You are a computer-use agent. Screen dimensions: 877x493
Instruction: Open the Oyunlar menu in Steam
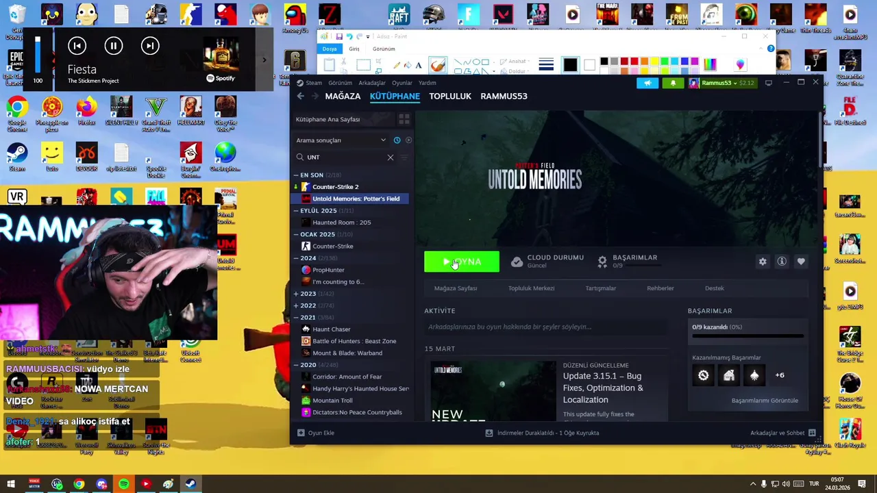[x=402, y=83]
